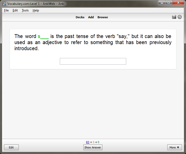The width and height of the screenshot is (186, 154).
Task: Maximize the Anki window
Action: pyautogui.click(x=169, y=3)
